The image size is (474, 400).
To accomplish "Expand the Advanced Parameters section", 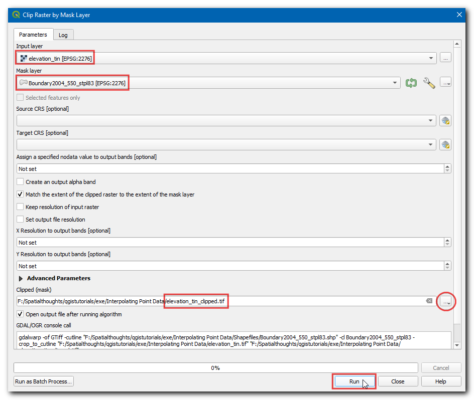I will coord(21,278).
